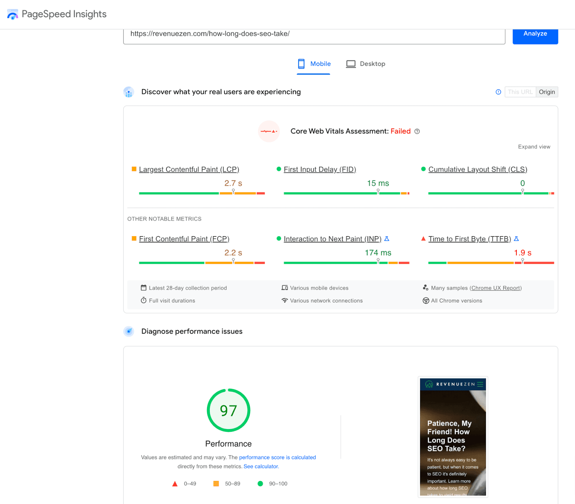575x504 pixels.
Task: Click the FID value 15 ms
Action: [378, 183]
